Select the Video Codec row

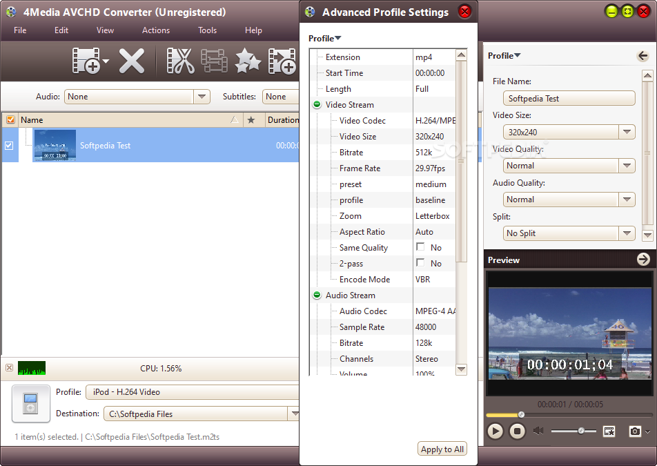[382, 121]
